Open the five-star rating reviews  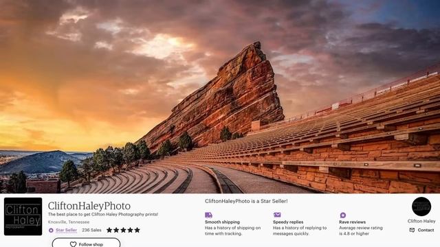(123, 231)
